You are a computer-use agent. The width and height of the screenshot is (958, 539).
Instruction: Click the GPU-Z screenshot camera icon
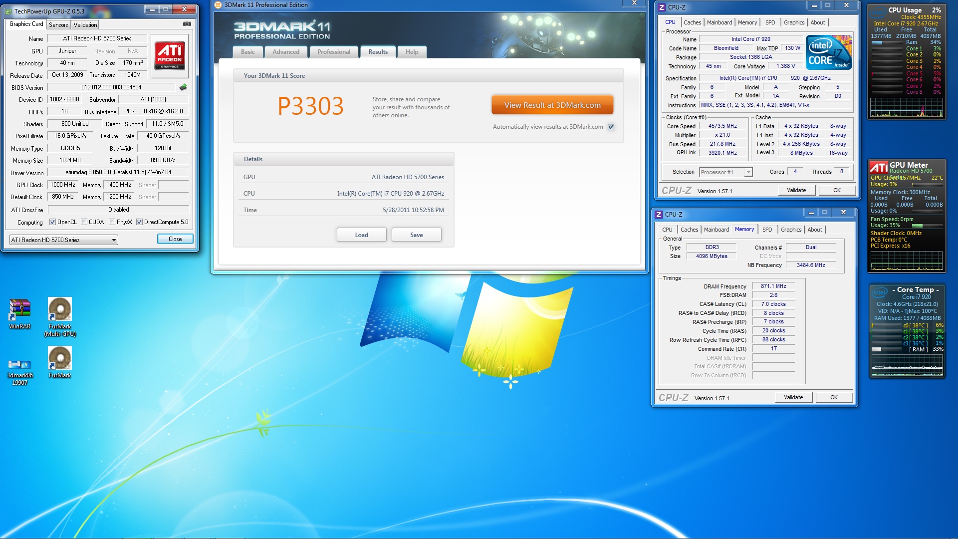[187, 24]
